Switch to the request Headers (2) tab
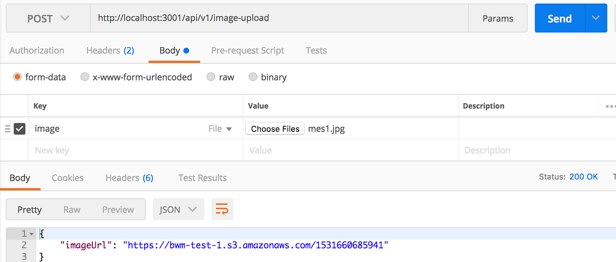 [x=110, y=51]
